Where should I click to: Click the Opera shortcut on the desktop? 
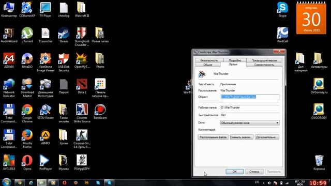coord(27,163)
